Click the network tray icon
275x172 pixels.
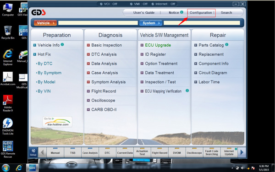(237, 168)
